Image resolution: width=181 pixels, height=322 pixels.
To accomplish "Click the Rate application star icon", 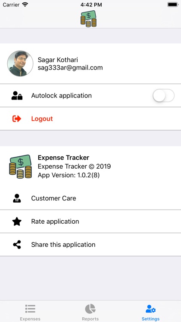I will coord(17,222).
